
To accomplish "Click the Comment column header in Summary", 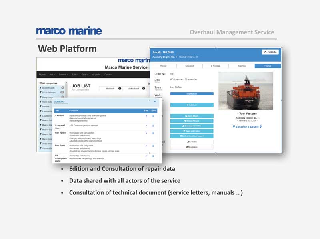I will (74, 111).
